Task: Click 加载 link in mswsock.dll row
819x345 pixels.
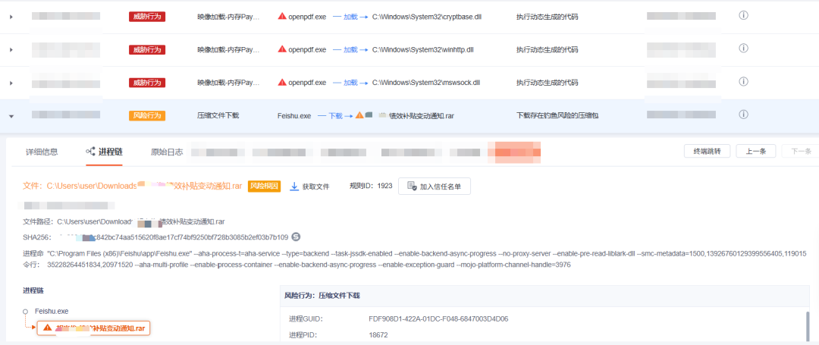Action: point(350,83)
